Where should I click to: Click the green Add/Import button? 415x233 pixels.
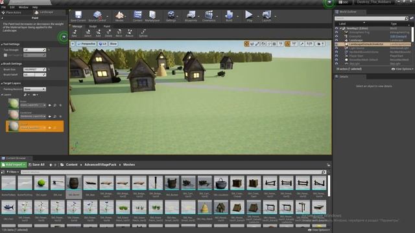pos(14,164)
